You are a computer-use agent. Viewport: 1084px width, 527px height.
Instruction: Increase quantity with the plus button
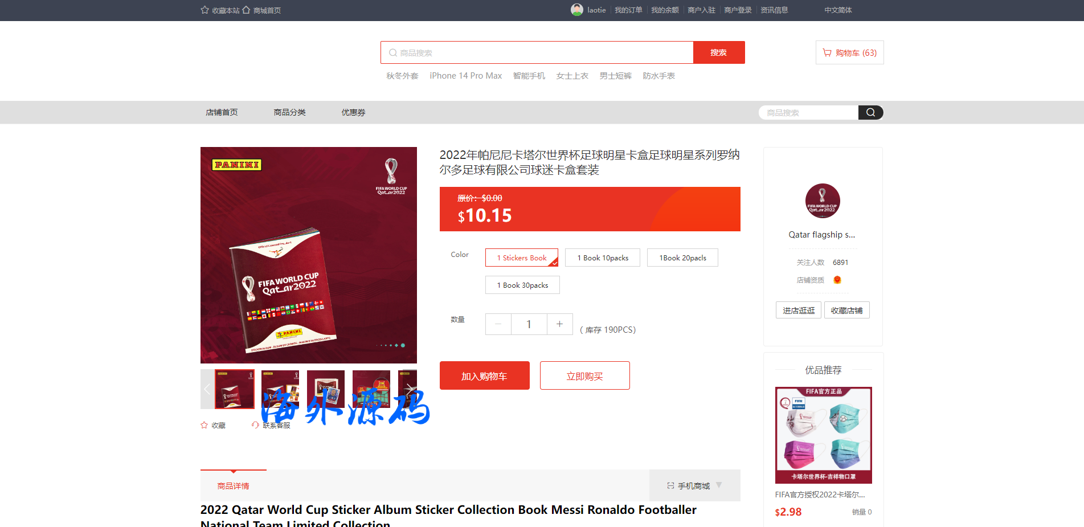(x=560, y=324)
